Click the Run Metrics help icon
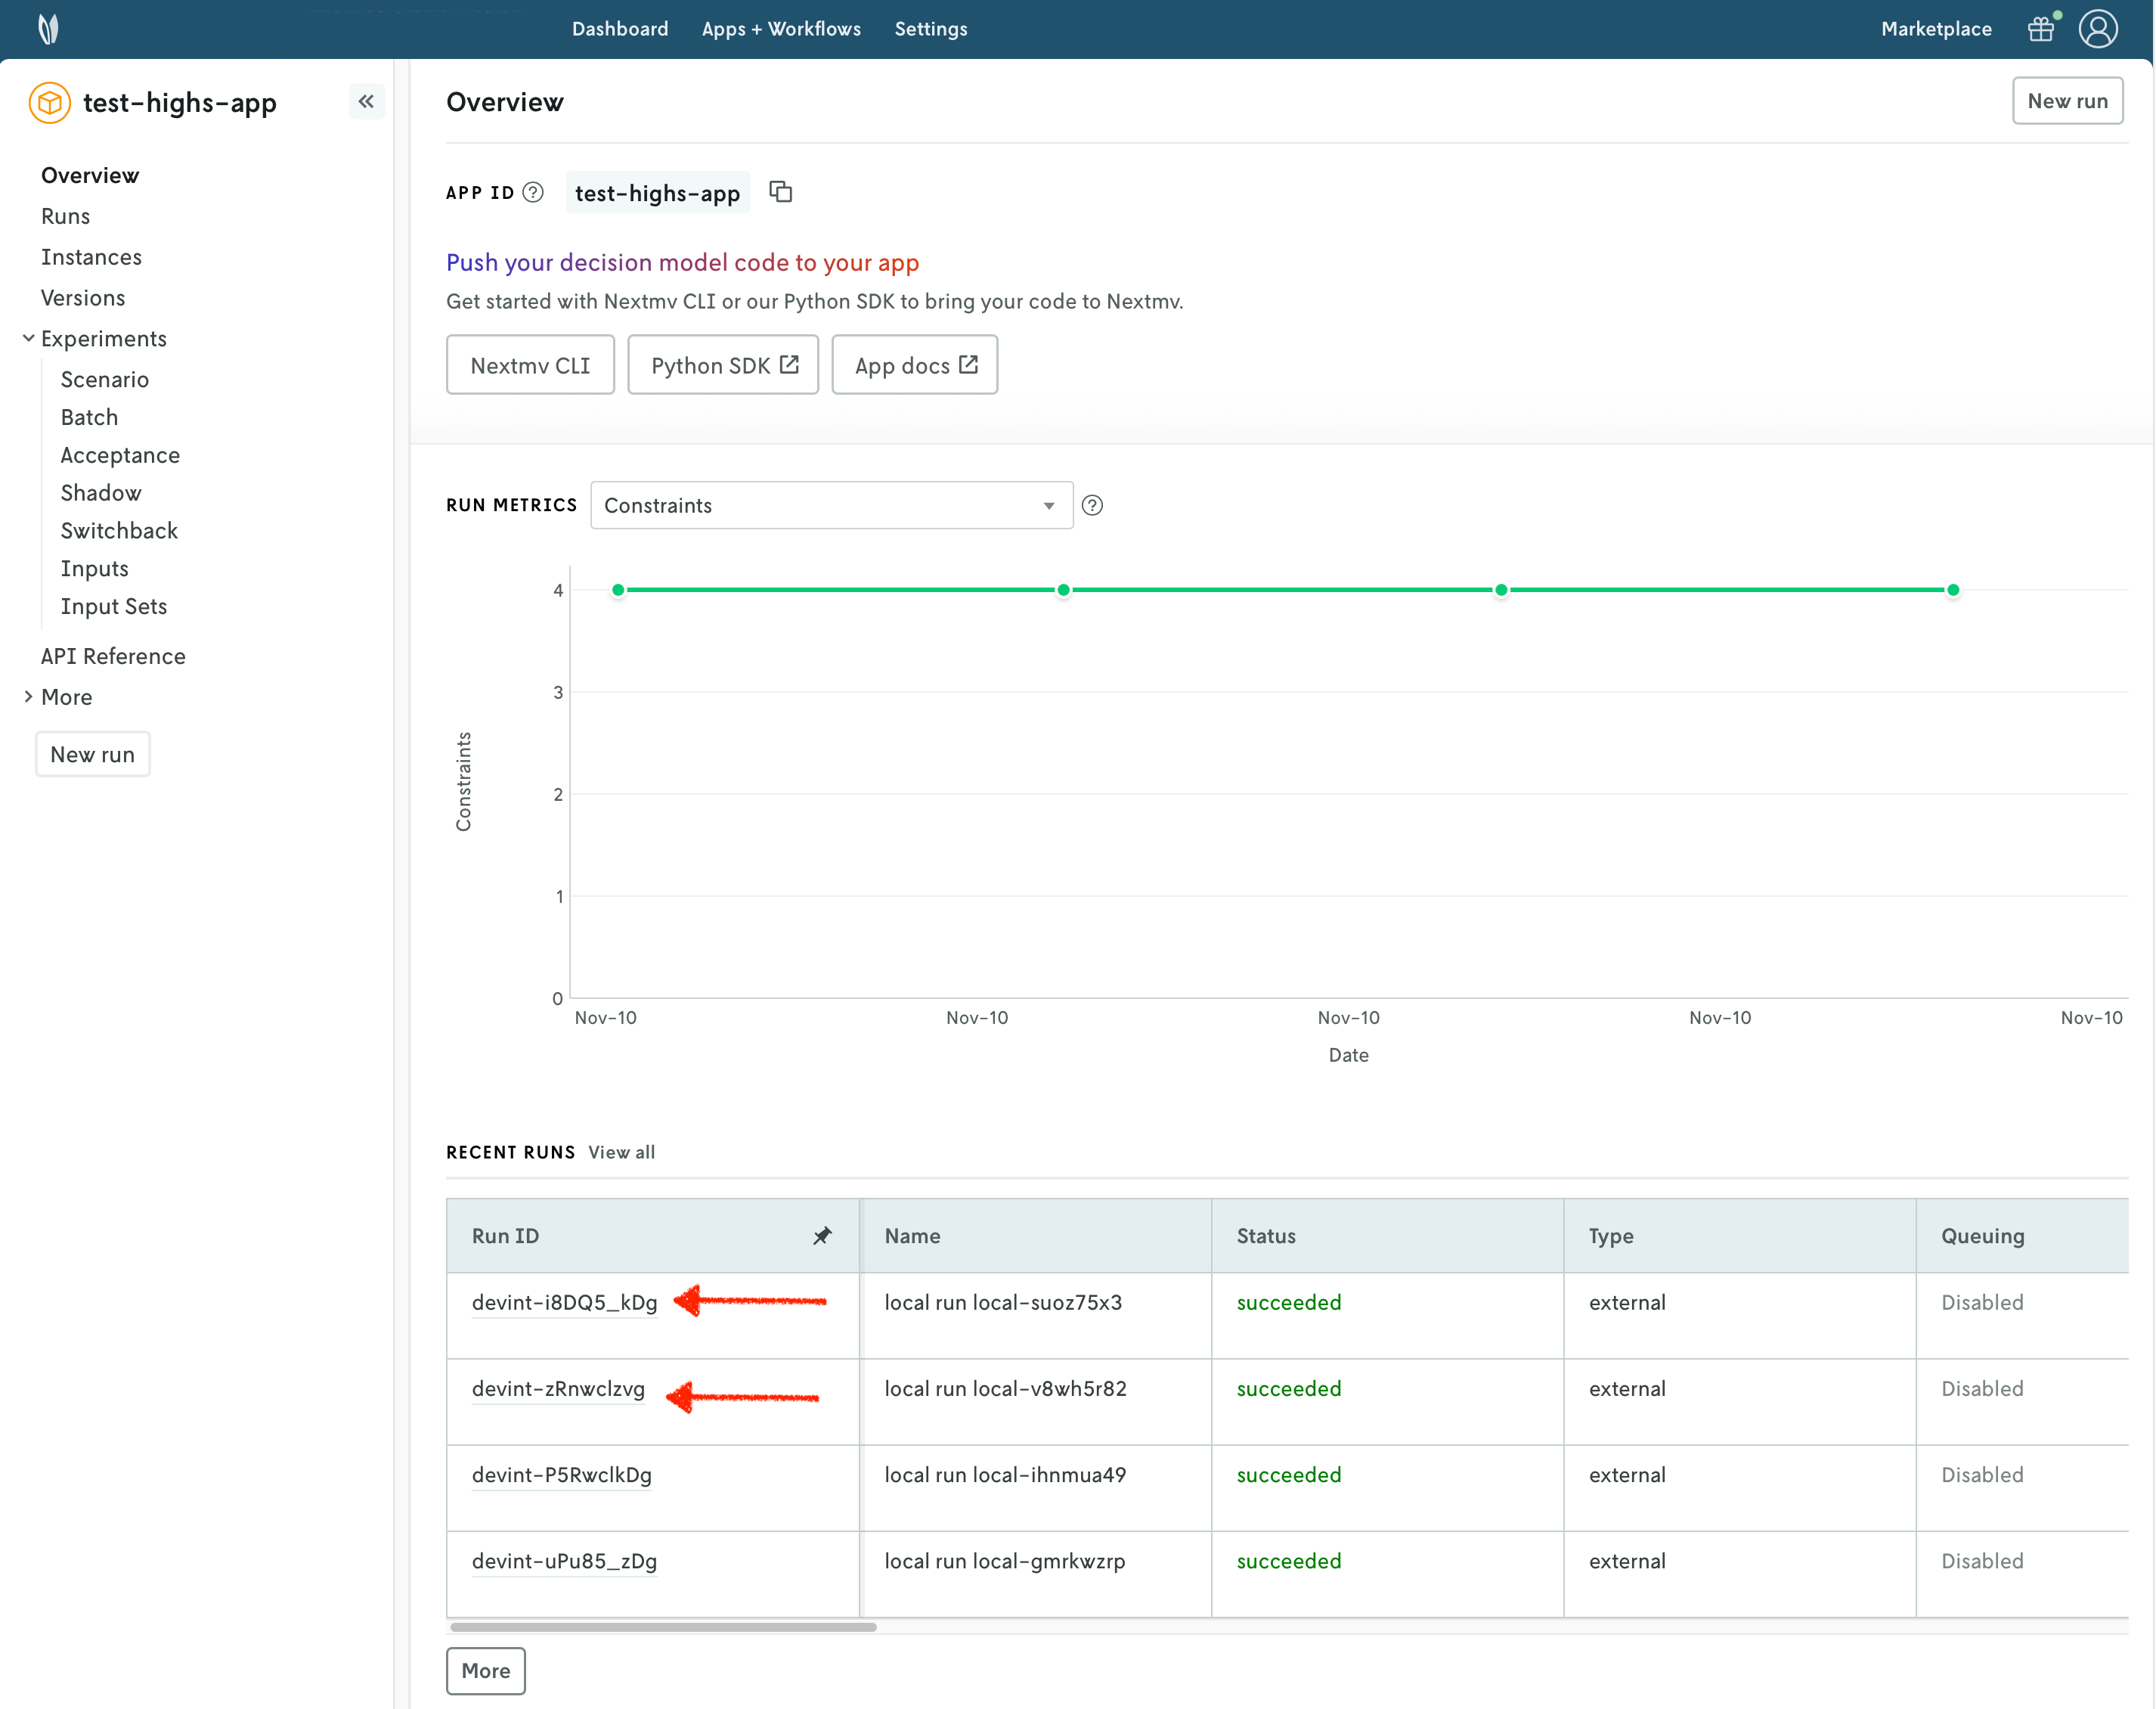Screen dimensions: 2156x1709 coord(1092,505)
